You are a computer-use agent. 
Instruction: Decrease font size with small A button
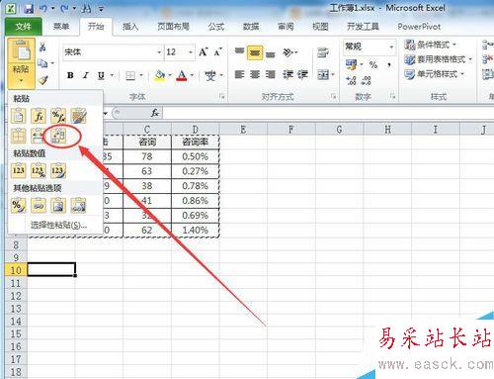[x=217, y=52]
